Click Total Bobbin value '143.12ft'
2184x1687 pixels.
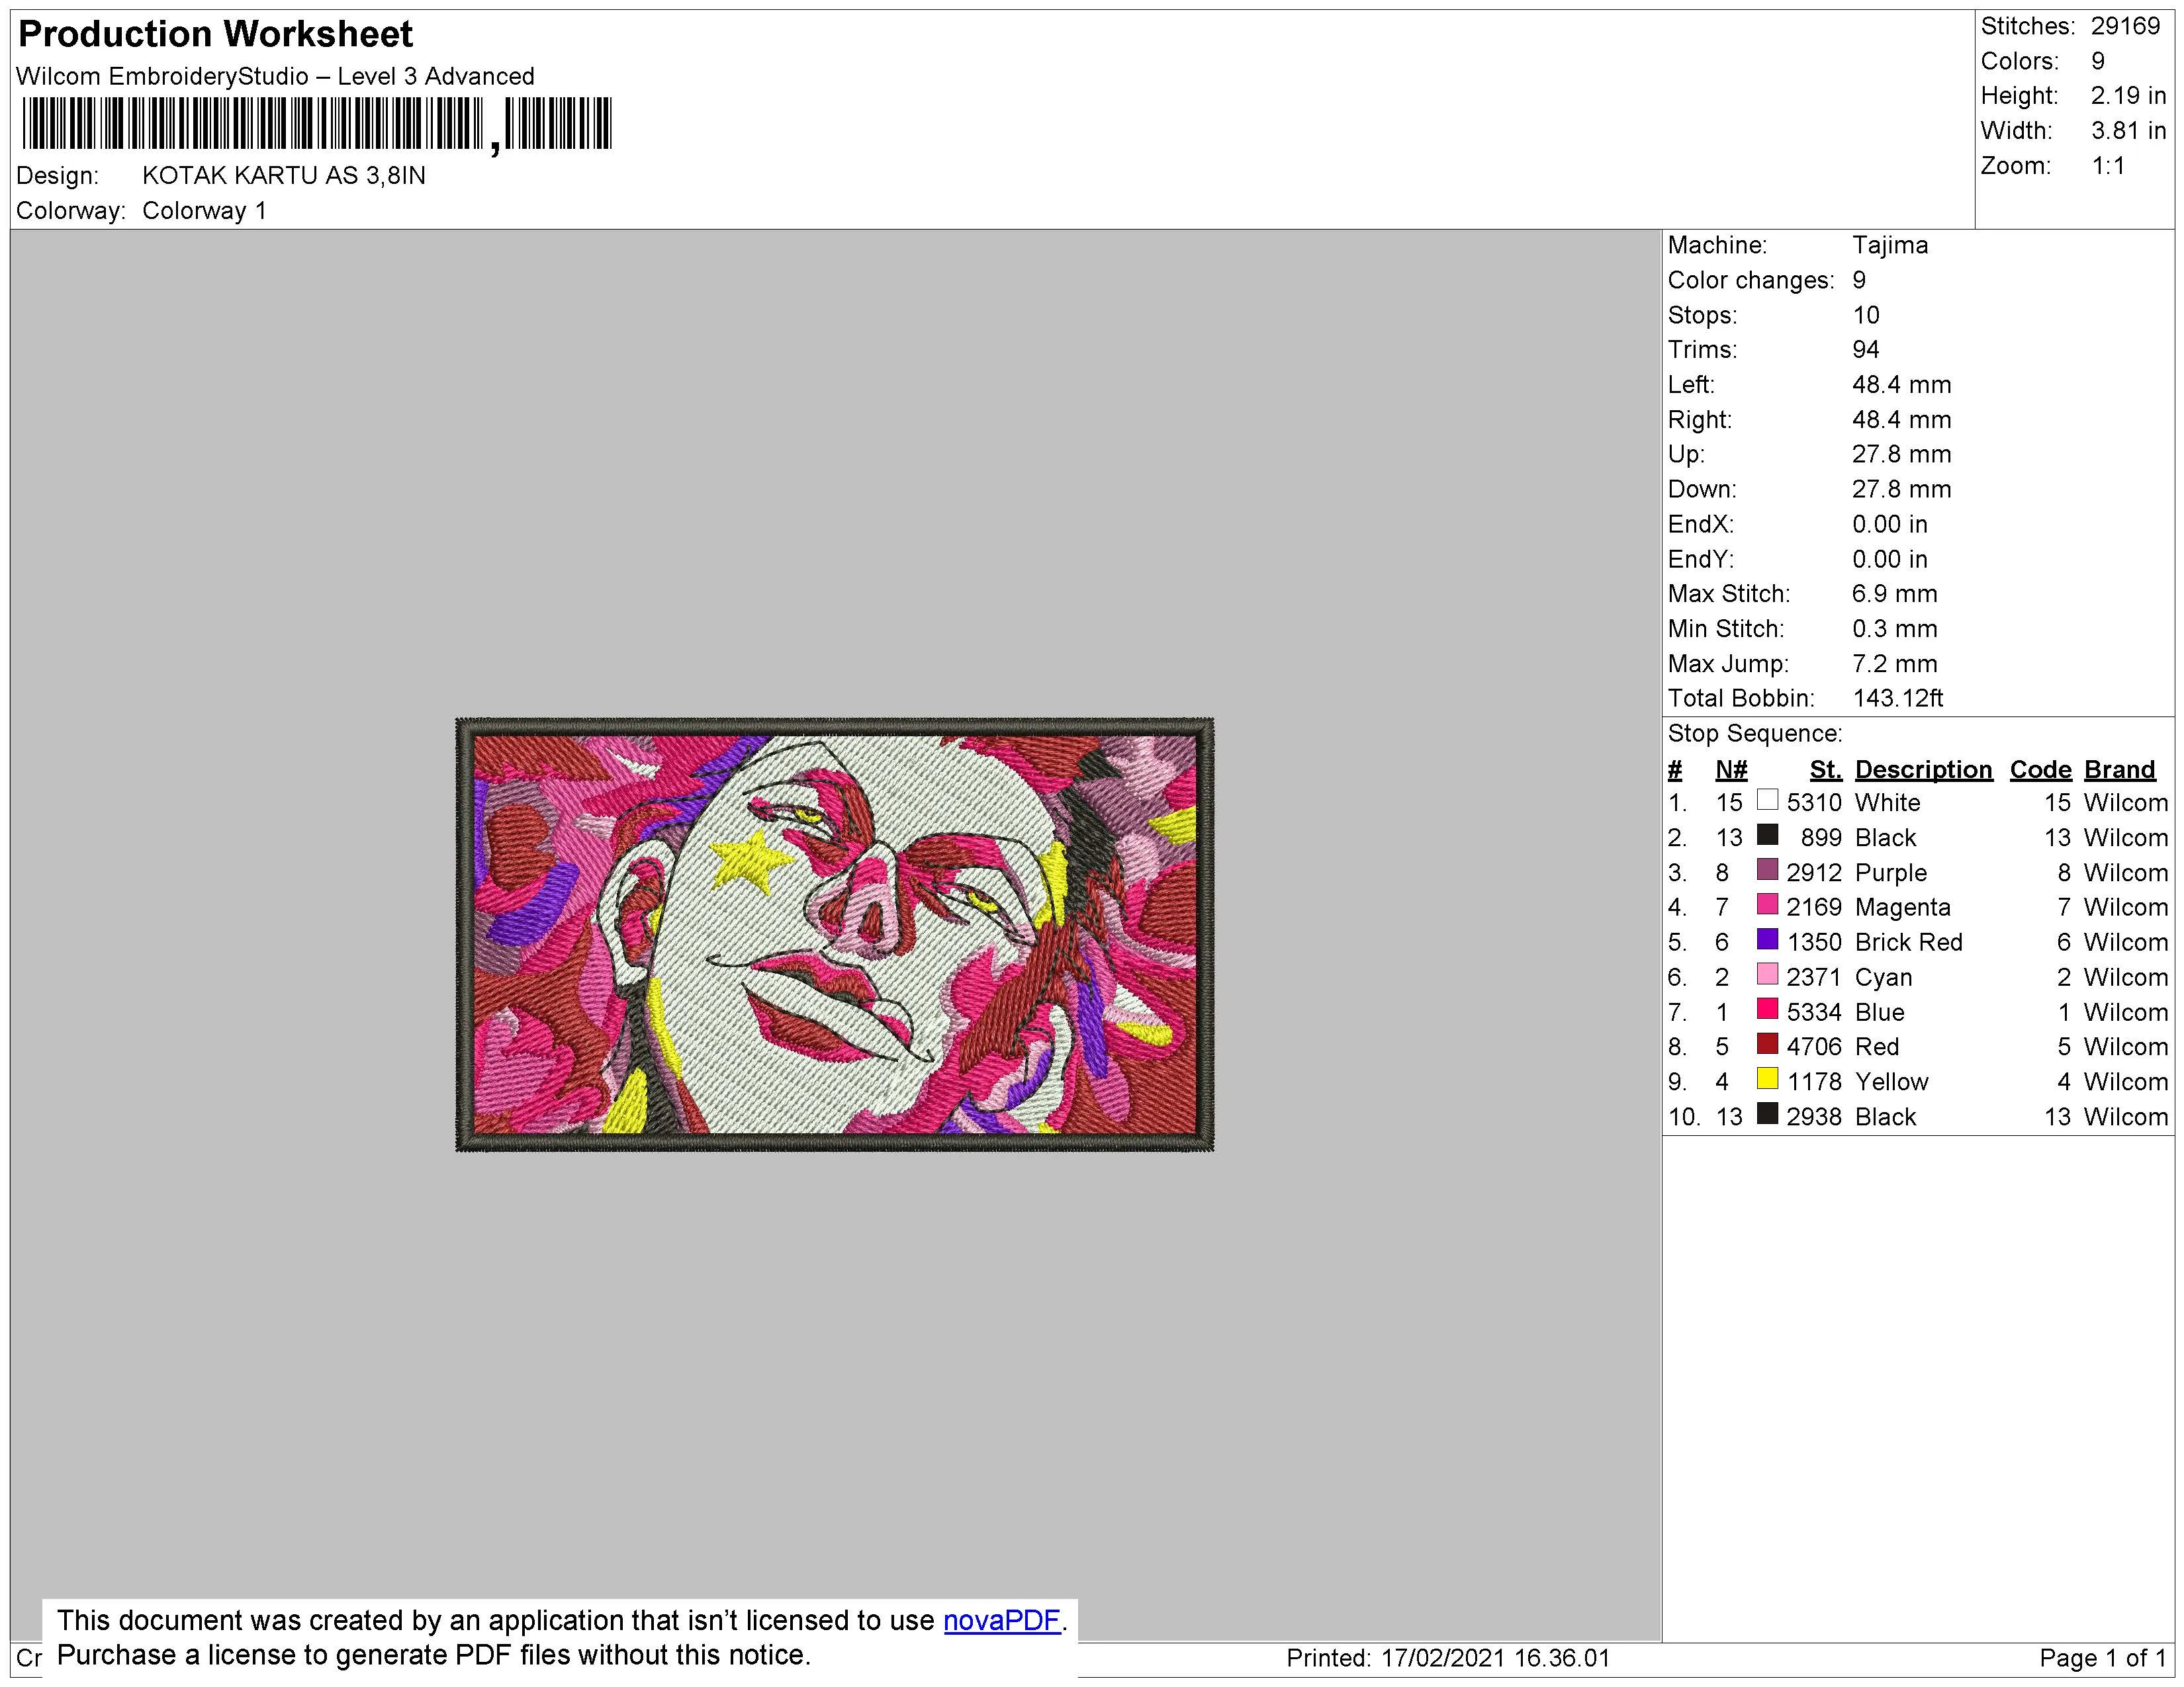pyautogui.click(x=1898, y=699)
